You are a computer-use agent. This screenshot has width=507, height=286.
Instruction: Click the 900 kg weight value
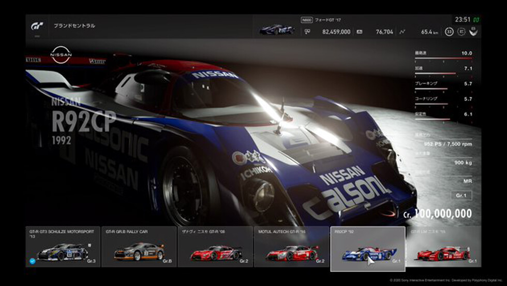(x=464, y=163)
